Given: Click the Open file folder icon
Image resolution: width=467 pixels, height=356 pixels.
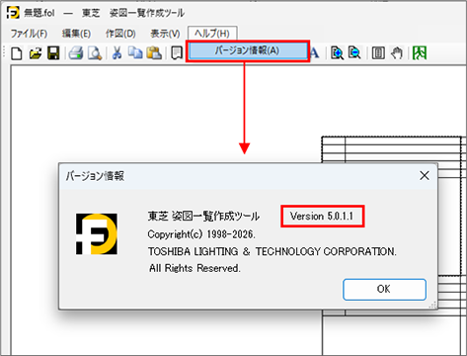Looking at the screenshot, I should point(36,53).
